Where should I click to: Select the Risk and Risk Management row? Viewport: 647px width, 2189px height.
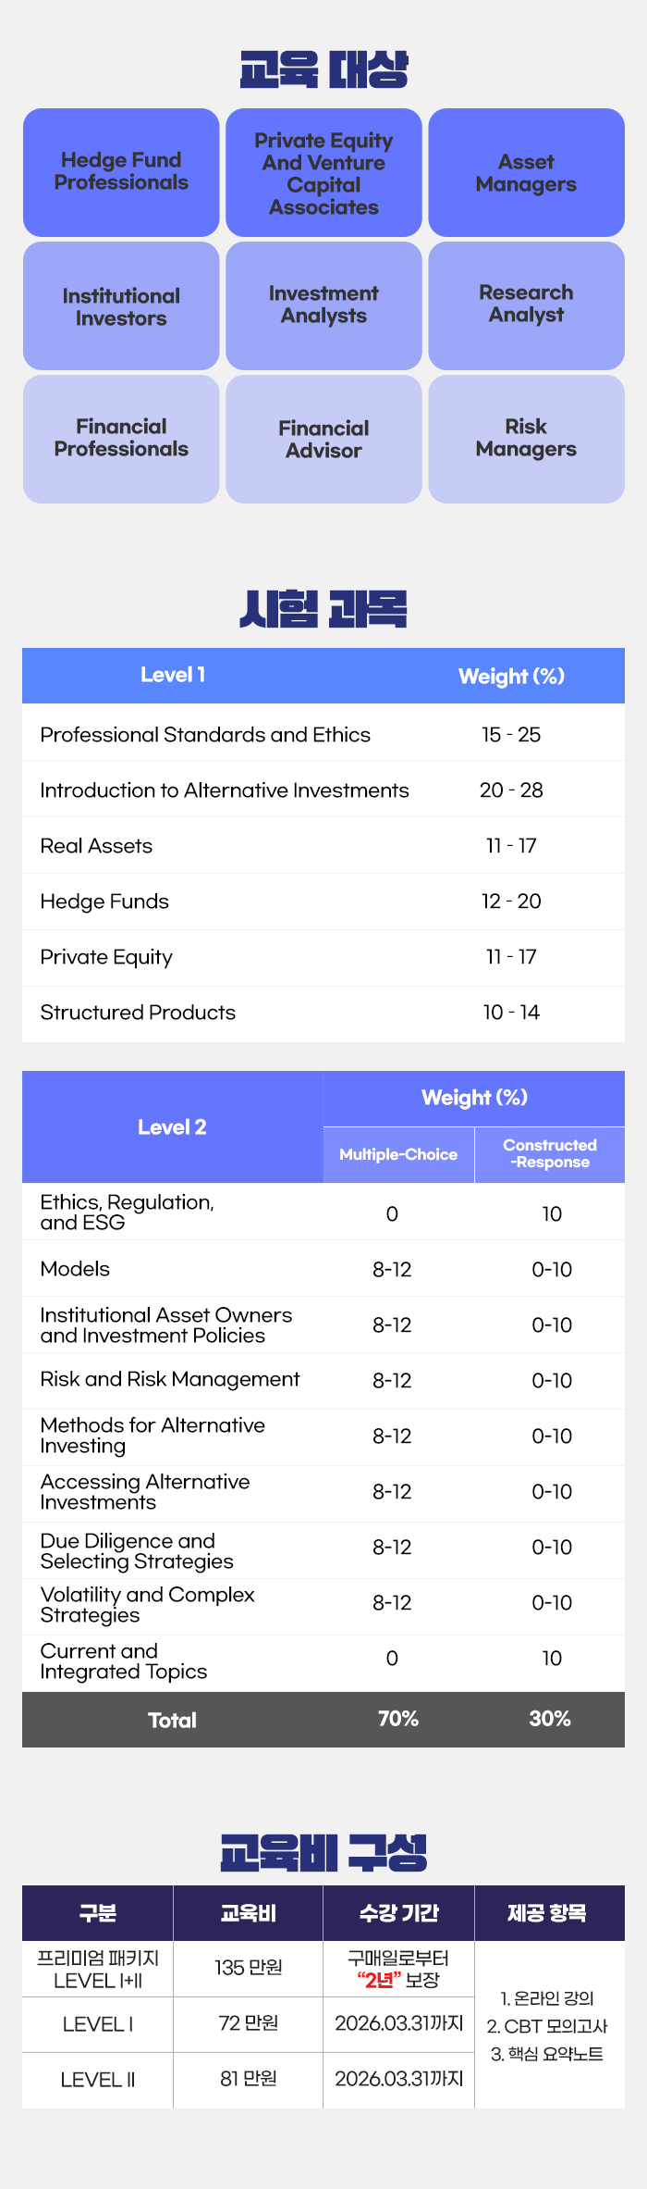tap(170, 1380)
